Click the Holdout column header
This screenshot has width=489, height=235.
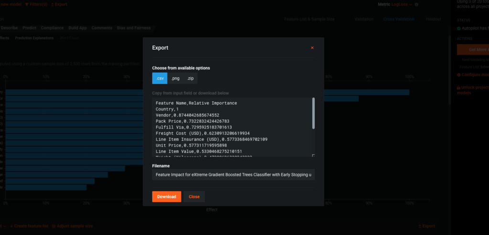click(x=434, y=19)
